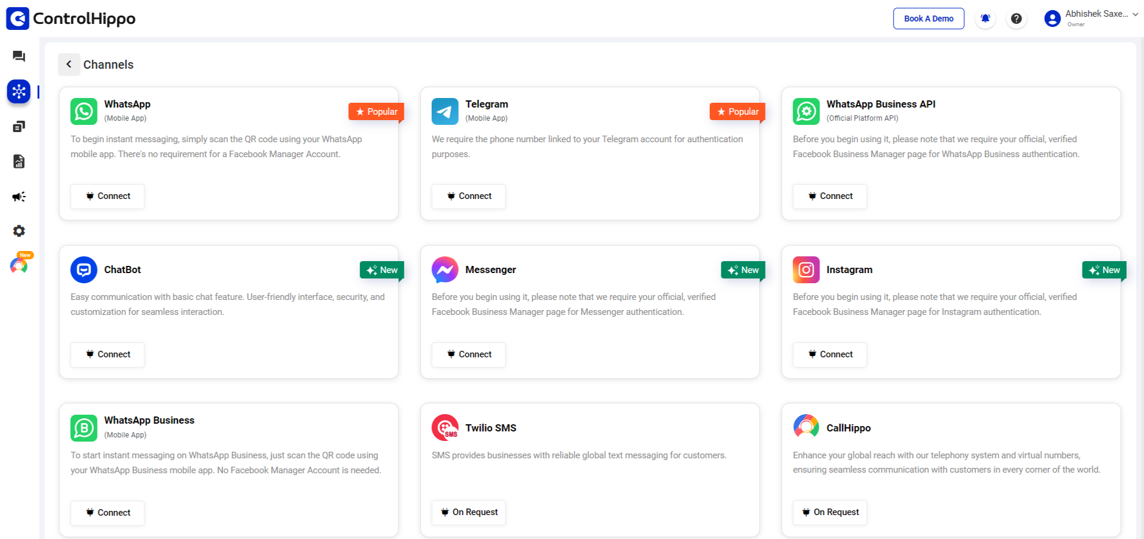Open the reports document icon in the sidebar
Viewport: 1144px width, 539px height.
[x=19, y=161]
